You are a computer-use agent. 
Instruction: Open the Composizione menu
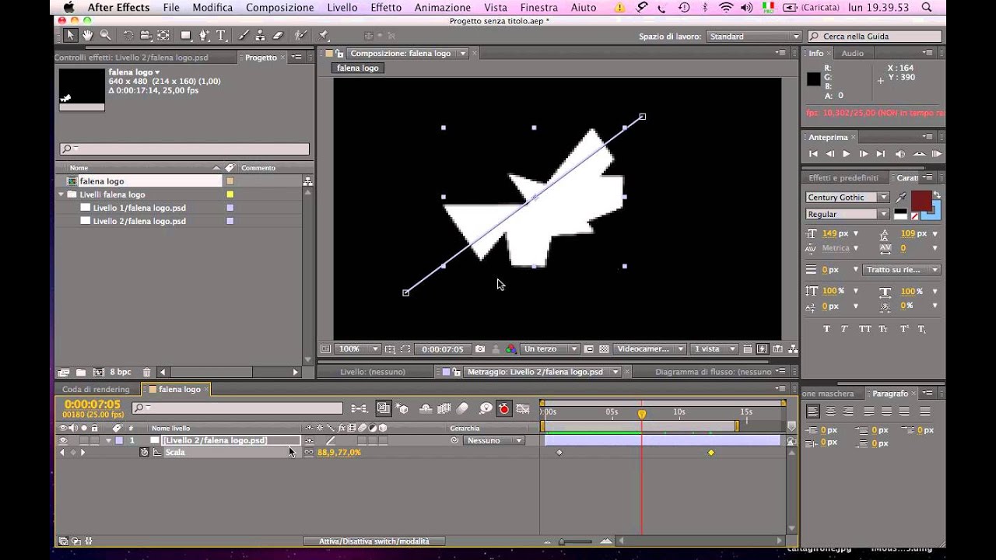(x=279, y=8)
